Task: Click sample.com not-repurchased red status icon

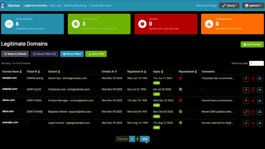Action: pos(181,78)
